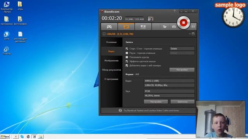Click the PCM audio codec field
This screenshot has height=139, width=248.
[169, 91]
